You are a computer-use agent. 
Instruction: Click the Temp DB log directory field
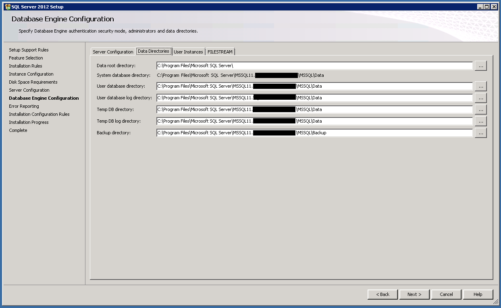pos(314,121)
